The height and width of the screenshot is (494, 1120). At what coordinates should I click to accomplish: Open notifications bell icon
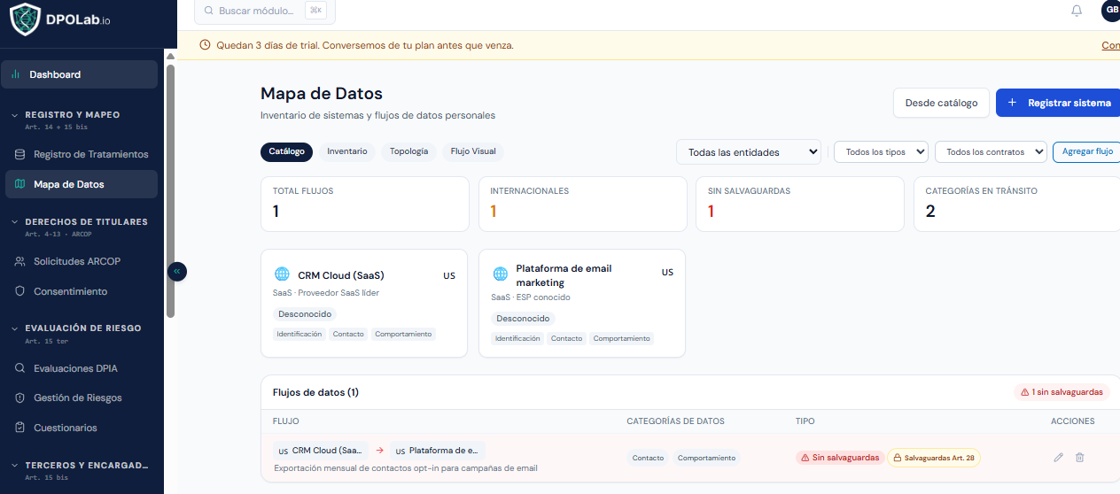(1077, 11)
